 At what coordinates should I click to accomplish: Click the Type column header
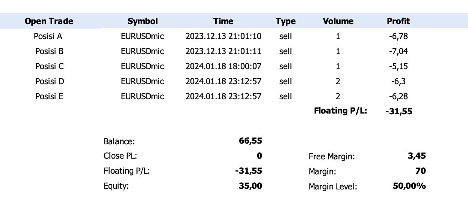coord(285,21)
